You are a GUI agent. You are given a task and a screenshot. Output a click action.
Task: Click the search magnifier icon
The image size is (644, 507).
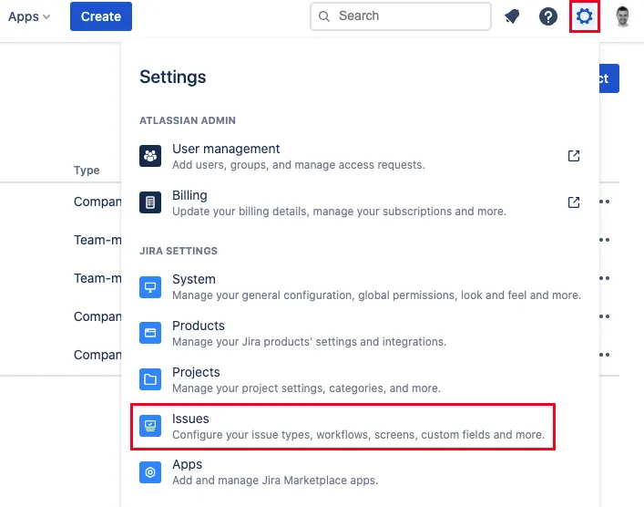tap(324, 16)
